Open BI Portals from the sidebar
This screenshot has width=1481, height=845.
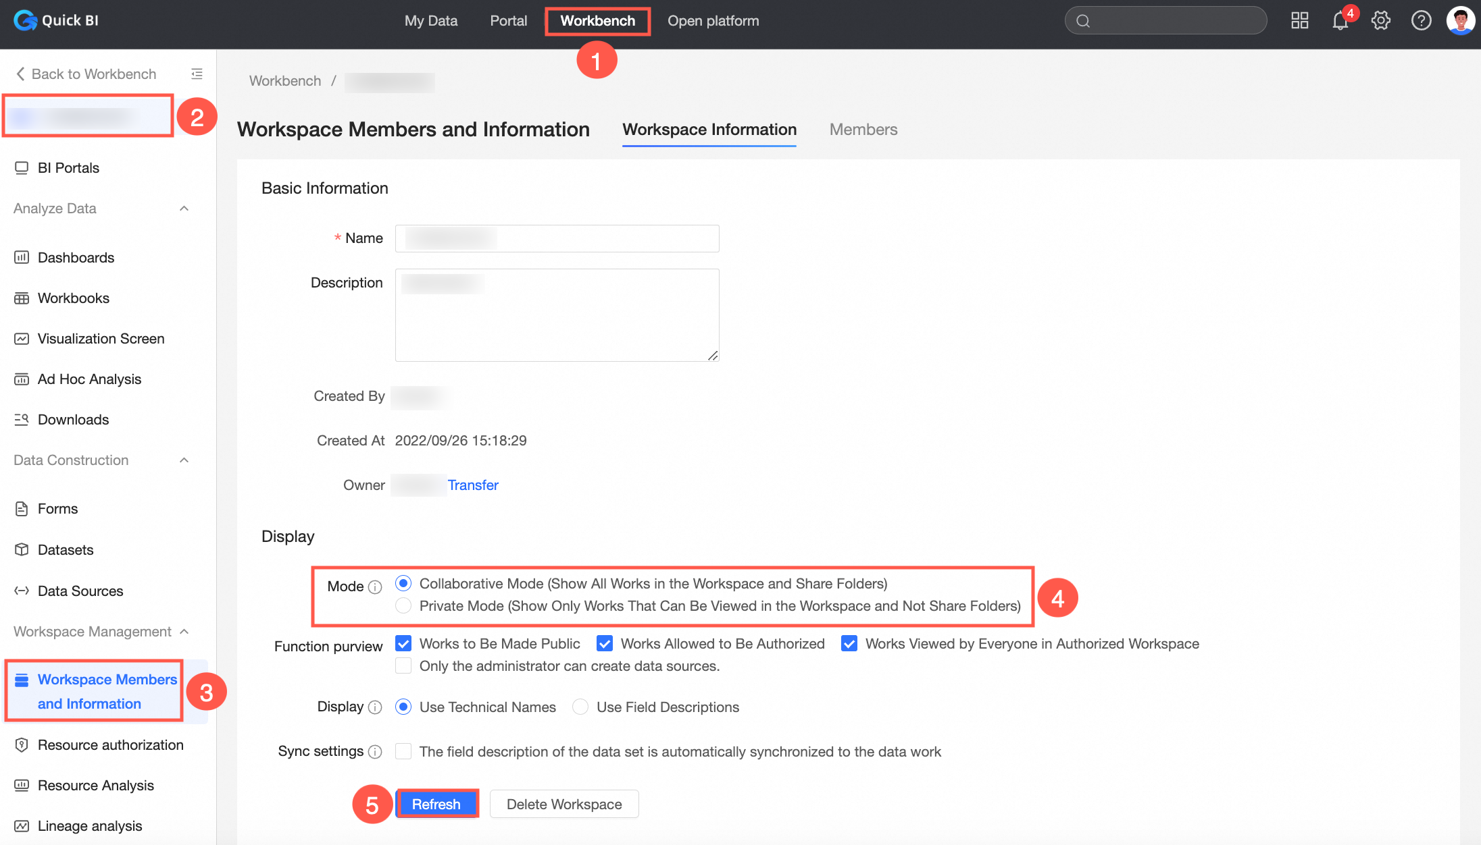68,167
